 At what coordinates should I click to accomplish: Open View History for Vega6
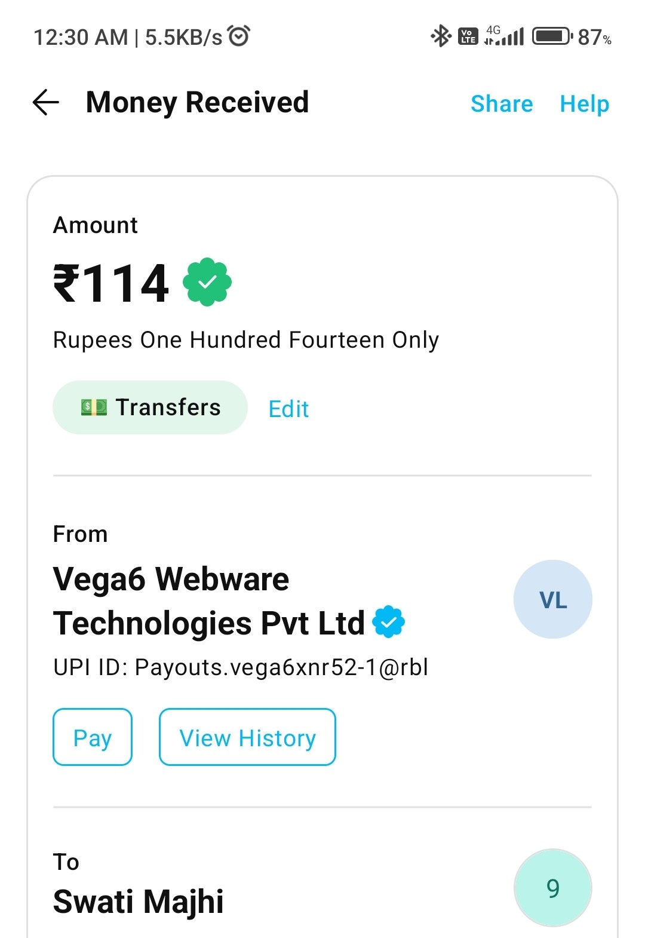[x=247, y=737]
